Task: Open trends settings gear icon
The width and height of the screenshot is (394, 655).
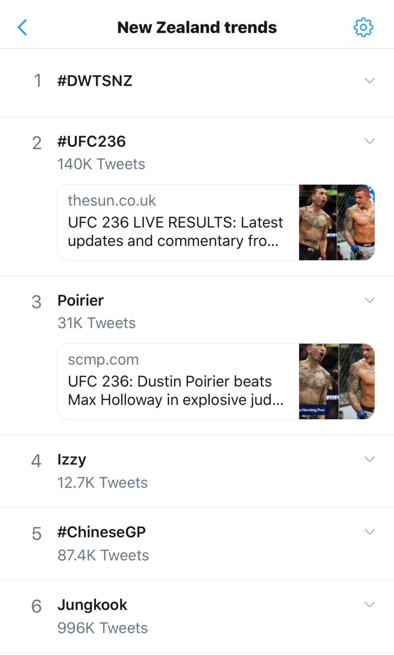Action: pos(364,27)
